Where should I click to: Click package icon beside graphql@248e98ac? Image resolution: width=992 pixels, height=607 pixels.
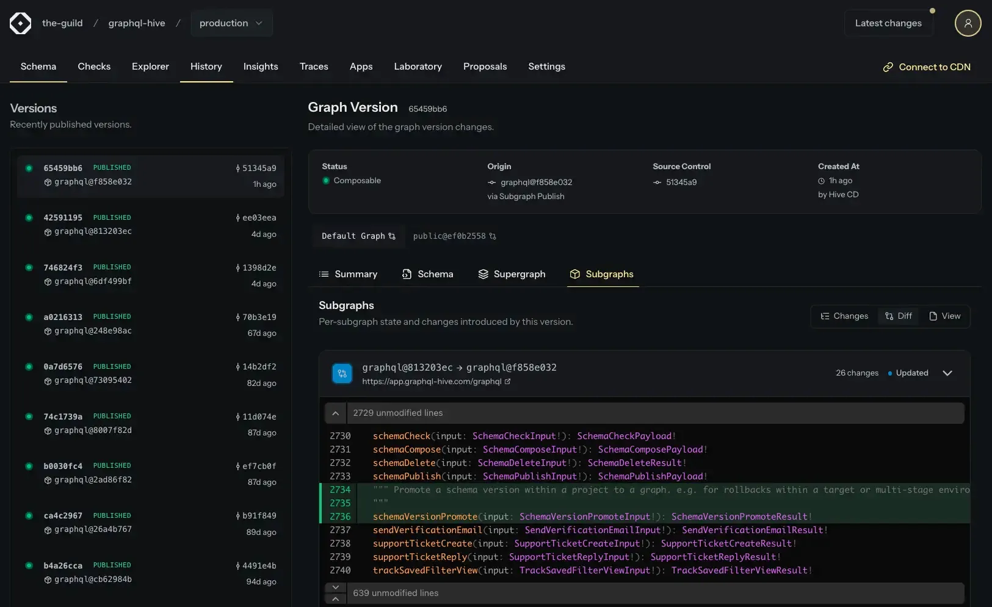[48, 332]
